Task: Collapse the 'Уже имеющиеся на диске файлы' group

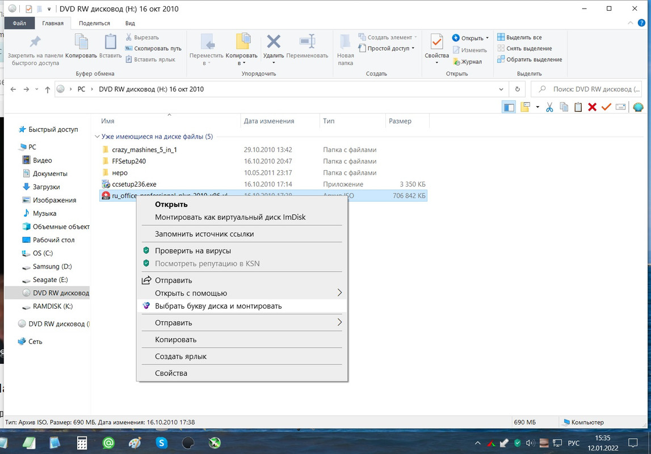Action: [x=97, y=137]
